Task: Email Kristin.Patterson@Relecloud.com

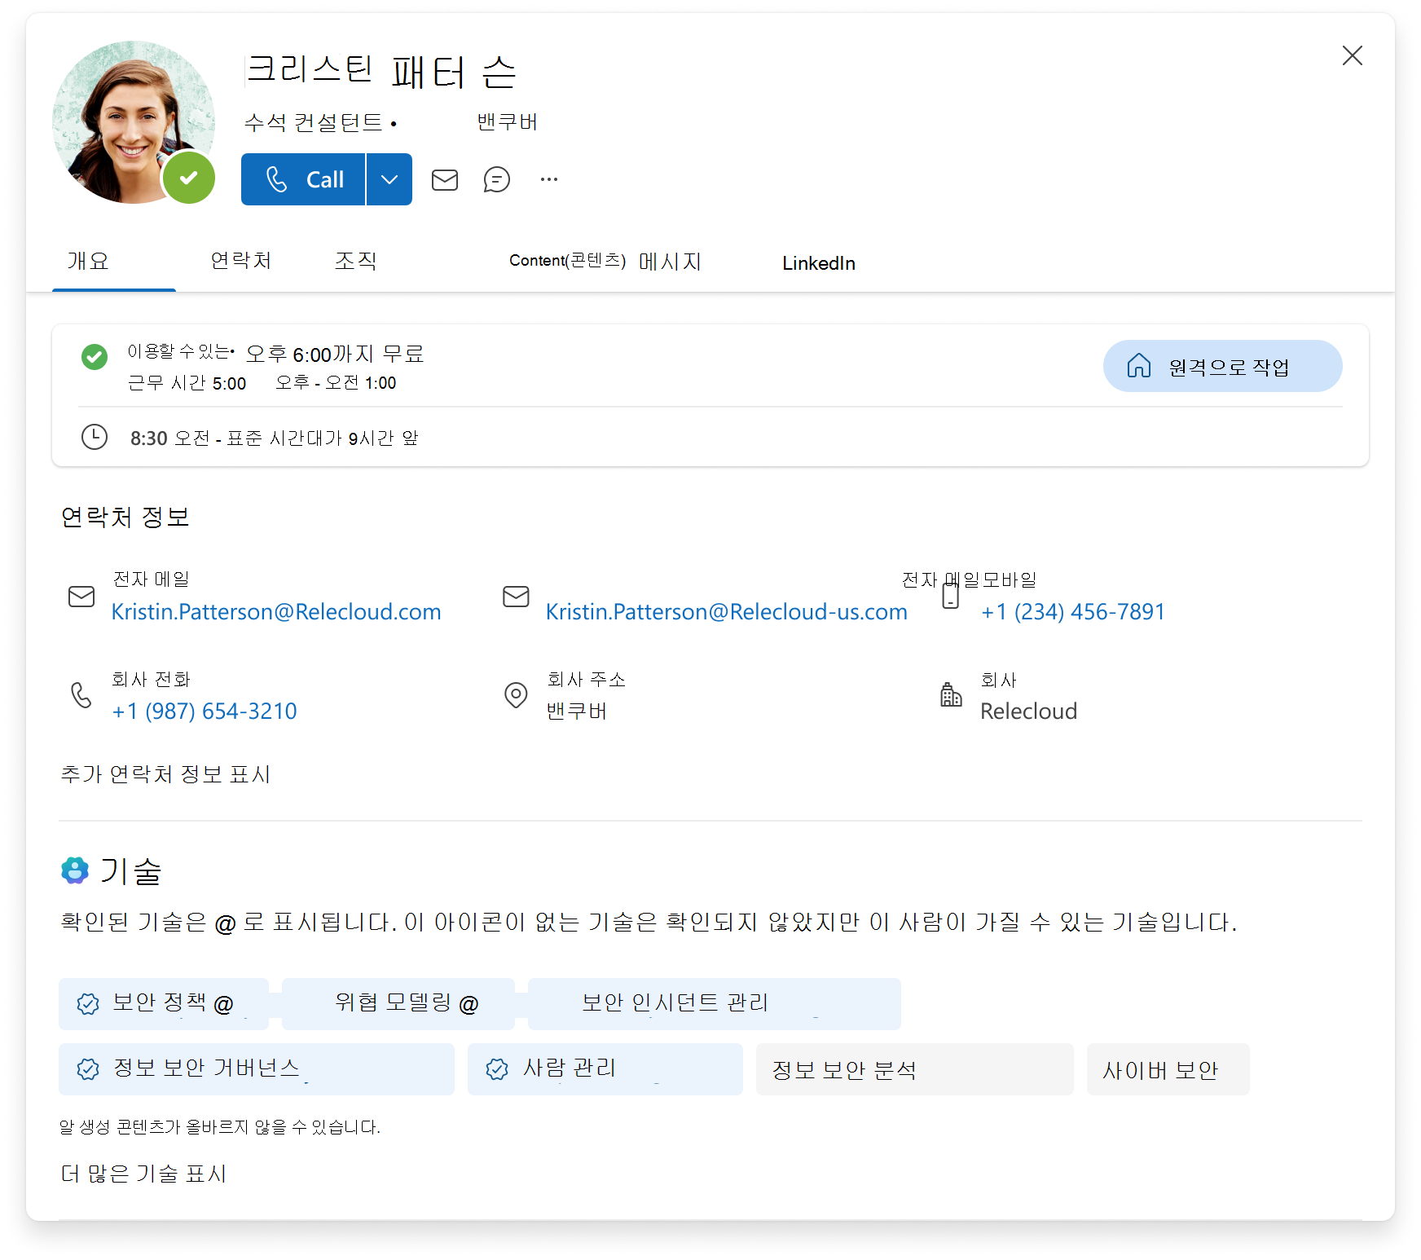Action: coord(276,612)
